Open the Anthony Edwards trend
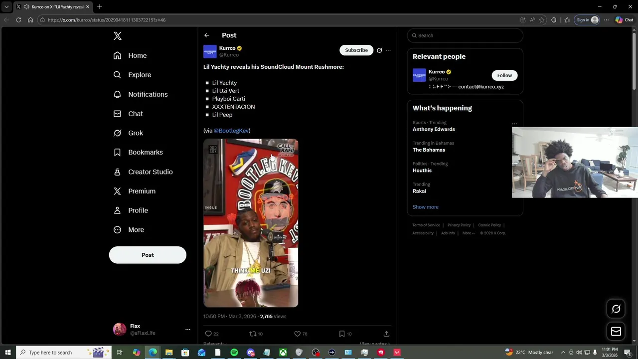Screen dimensions: 638x359 coord(434,129)
